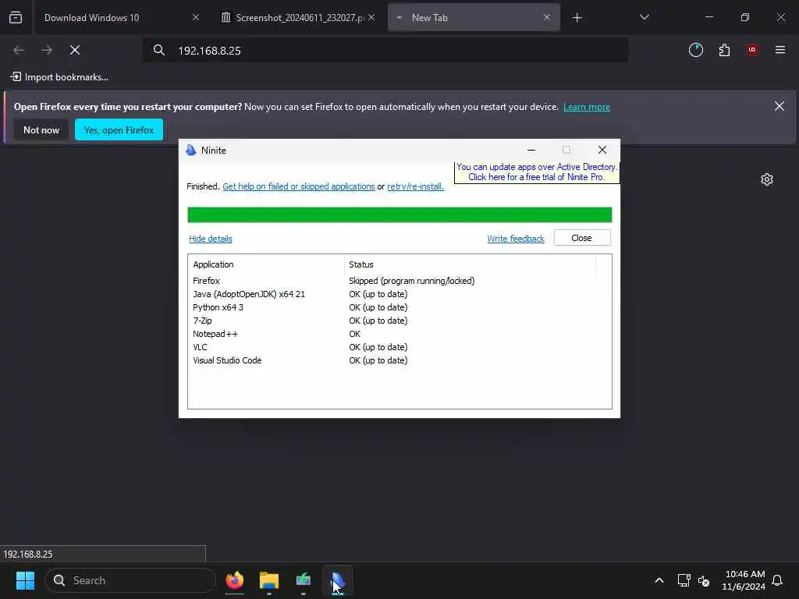Open Firefox from the taskbar

(x=234, y=580)
